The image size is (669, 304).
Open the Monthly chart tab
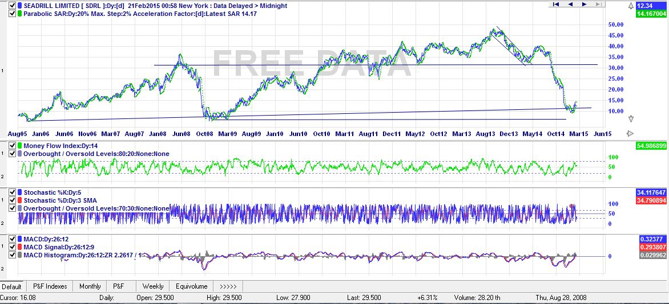tap(90, 286)
